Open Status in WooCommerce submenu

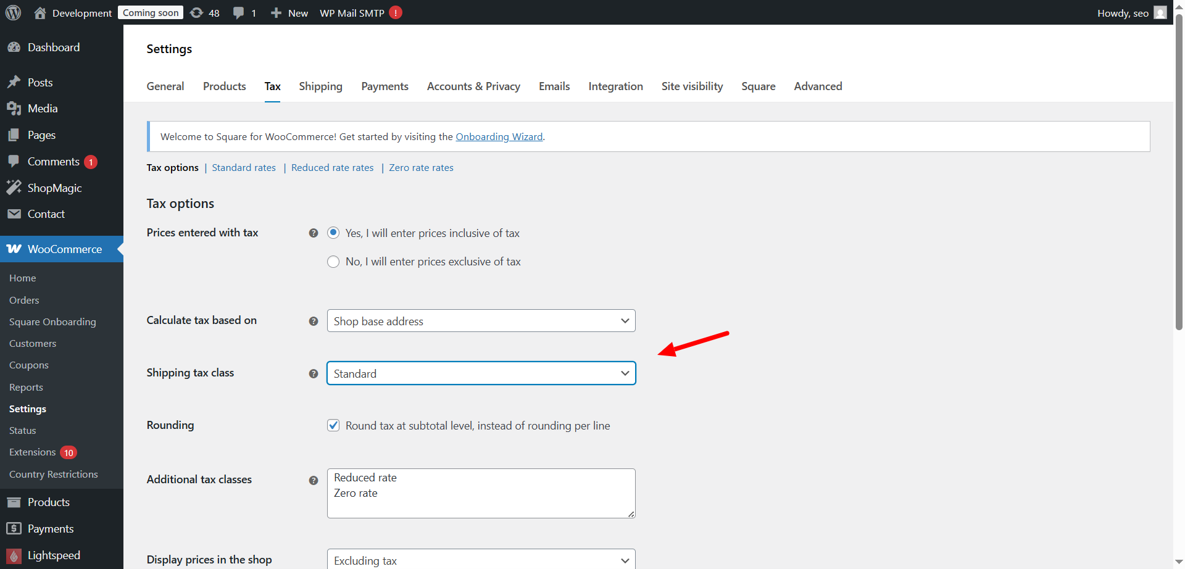[23, 431]
